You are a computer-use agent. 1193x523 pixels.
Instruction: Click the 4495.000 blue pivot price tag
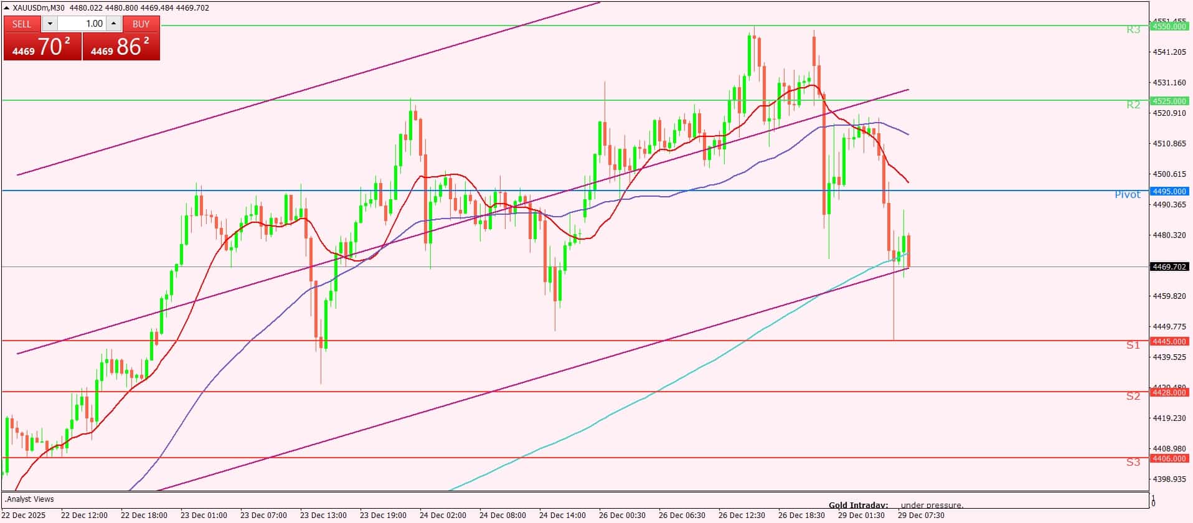tap(1169, 191)
